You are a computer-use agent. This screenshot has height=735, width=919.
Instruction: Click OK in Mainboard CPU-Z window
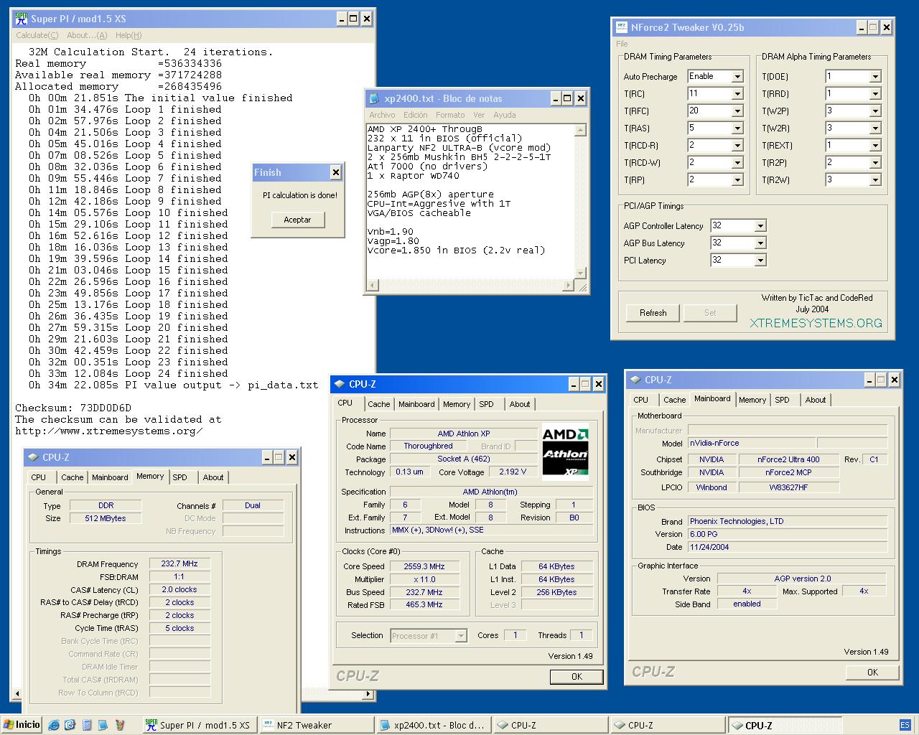[x=872, y=673]
